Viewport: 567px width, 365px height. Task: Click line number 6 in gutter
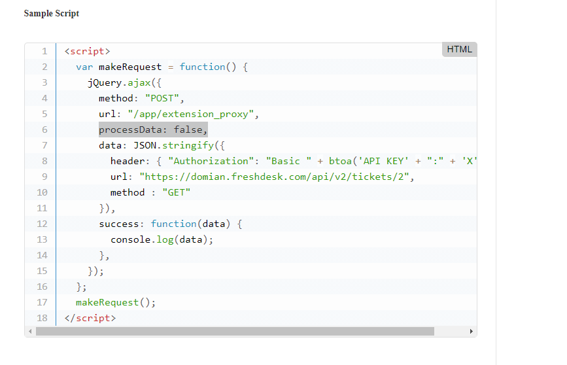pyautogui.click(x=44, y=130)
